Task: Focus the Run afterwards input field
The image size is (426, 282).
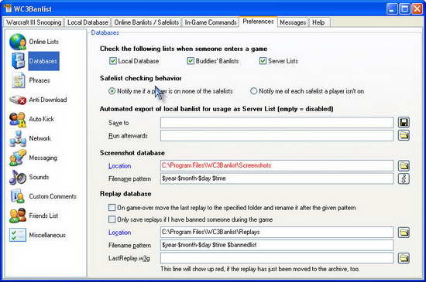Action: [277, 135]
